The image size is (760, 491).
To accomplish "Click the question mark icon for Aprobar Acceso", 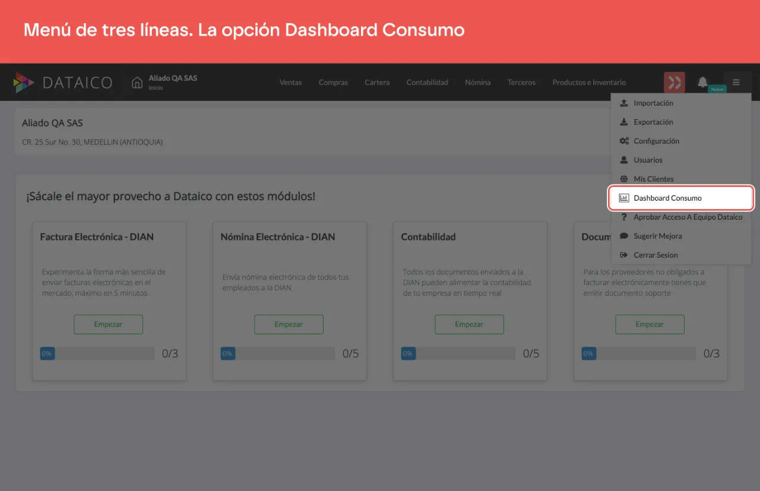I will coord(624,217).
